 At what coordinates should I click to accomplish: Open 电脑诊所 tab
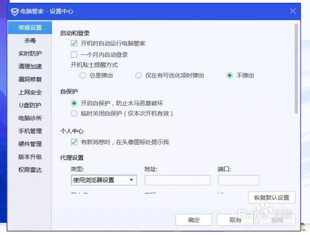click(x=30, y=118)
